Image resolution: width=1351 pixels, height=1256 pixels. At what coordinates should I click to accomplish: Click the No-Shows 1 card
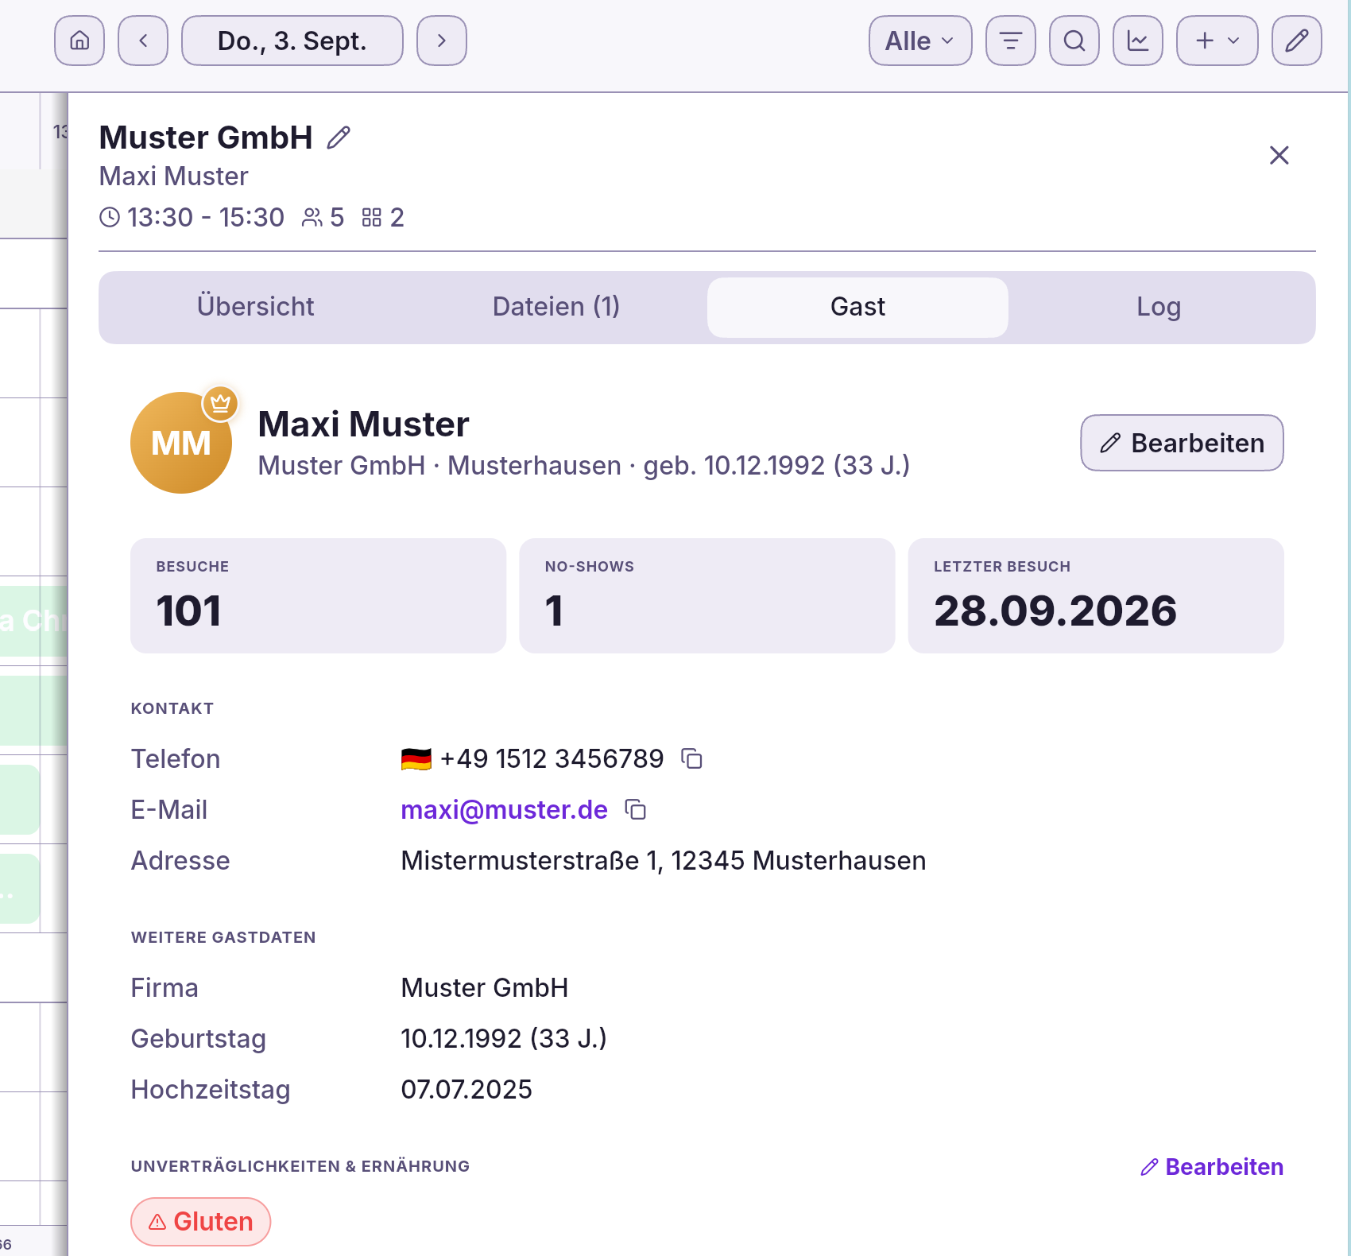(x=707, y=596)
